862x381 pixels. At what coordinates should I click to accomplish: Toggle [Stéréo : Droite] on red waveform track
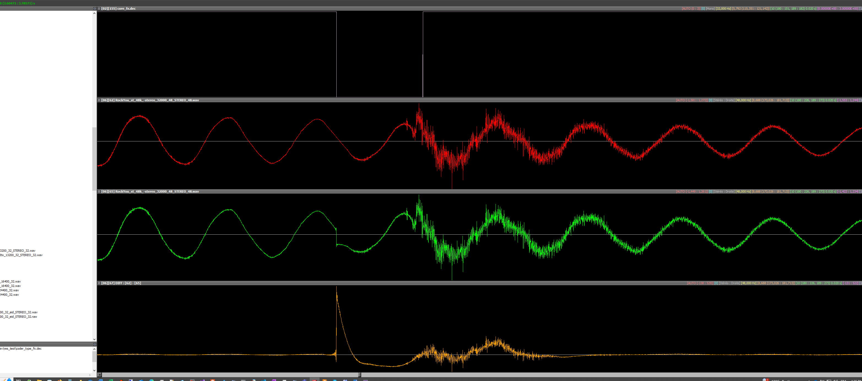pyautogui.click(x=724, y=100)
